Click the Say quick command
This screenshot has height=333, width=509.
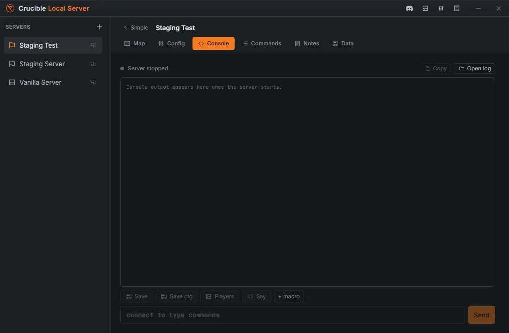pyautogui.click(x=256, y=296)
